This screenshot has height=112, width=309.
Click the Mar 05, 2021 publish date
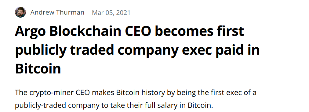tap(111, 13)
